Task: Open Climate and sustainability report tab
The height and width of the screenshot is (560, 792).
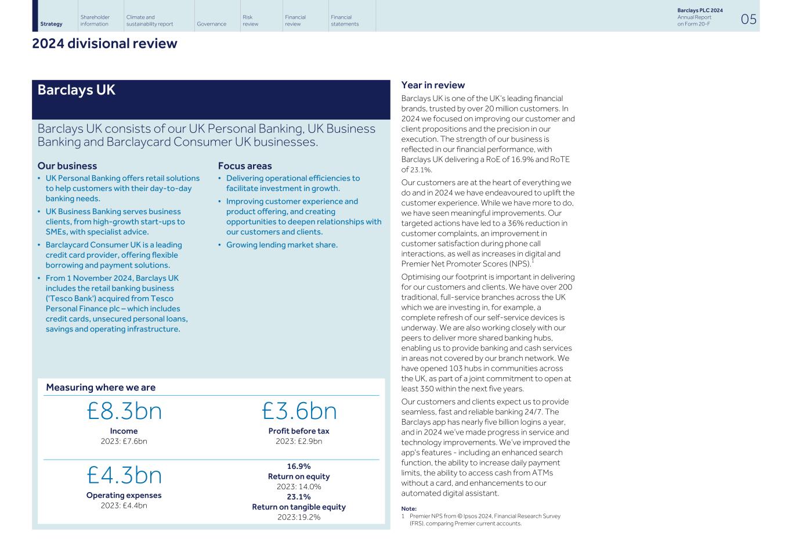Action: click(x=150, y=21)
